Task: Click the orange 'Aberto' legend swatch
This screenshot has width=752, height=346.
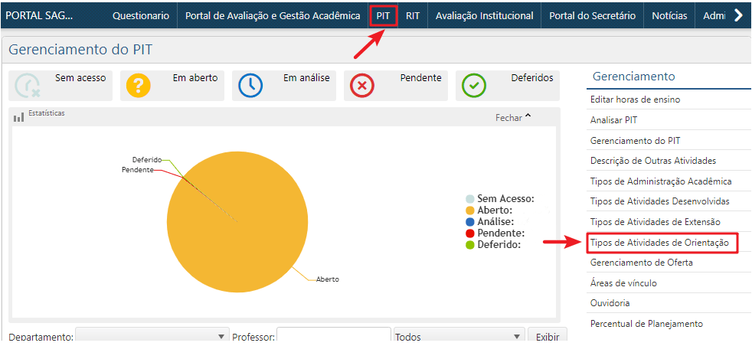Action: [469, 211]
